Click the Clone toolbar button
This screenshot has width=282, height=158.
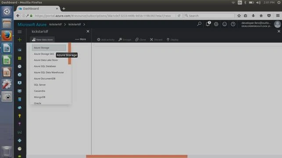coord(140,40)
